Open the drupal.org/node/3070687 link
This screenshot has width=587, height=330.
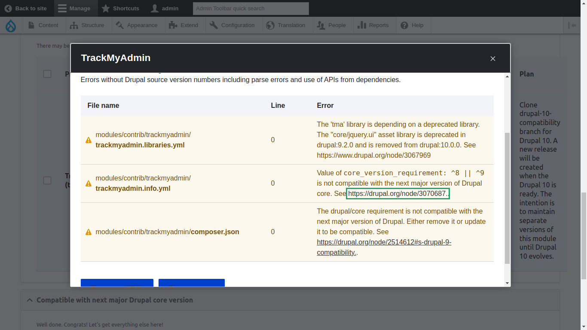point(397,194)
